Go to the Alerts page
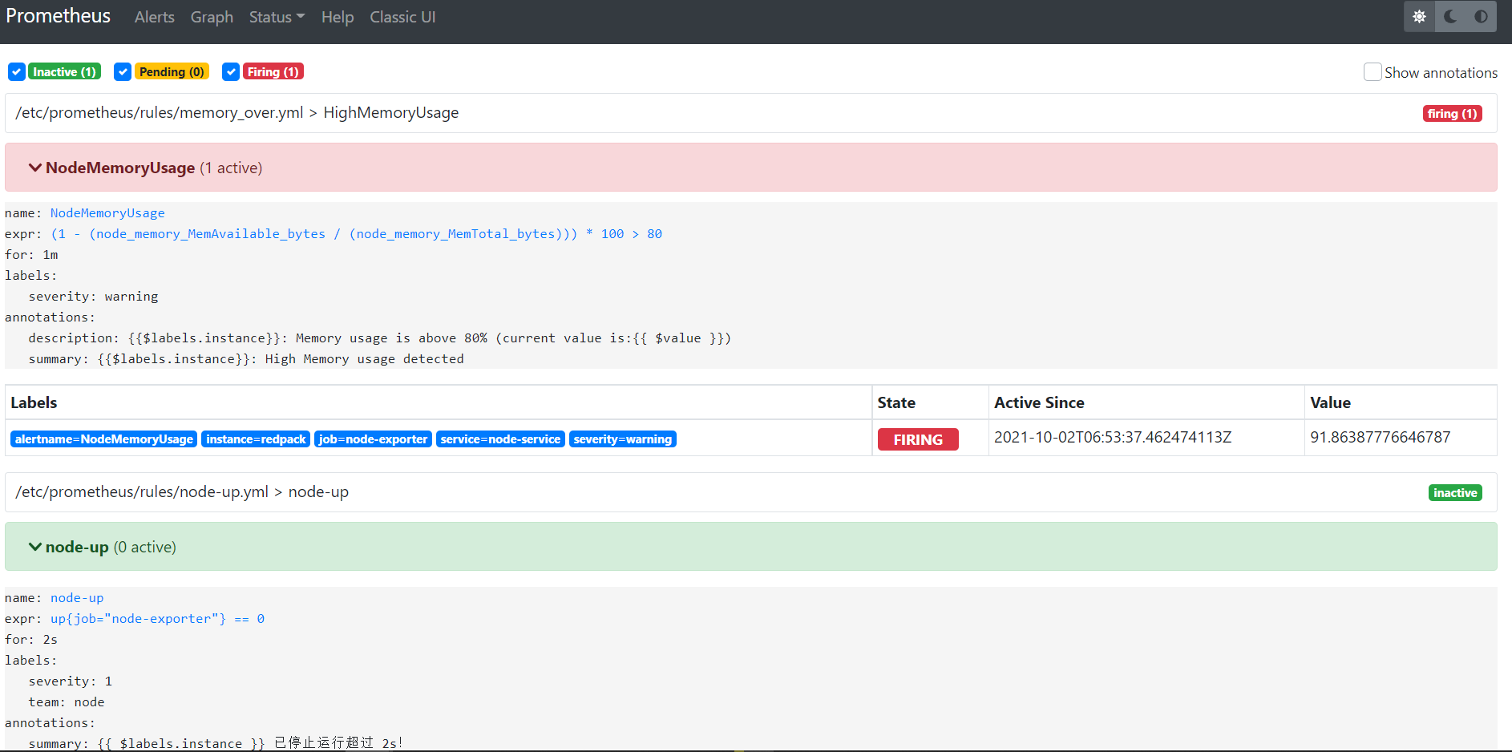 click(x=154, y=16)
